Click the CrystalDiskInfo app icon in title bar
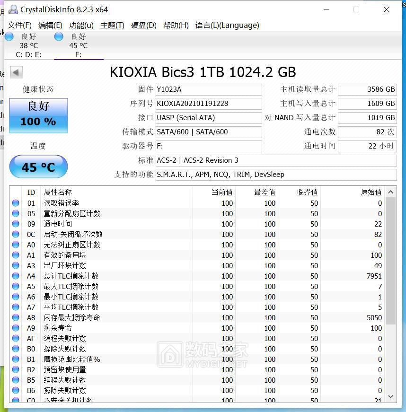The width and height of the screenshot is (406, 412). tap(13, 10)
